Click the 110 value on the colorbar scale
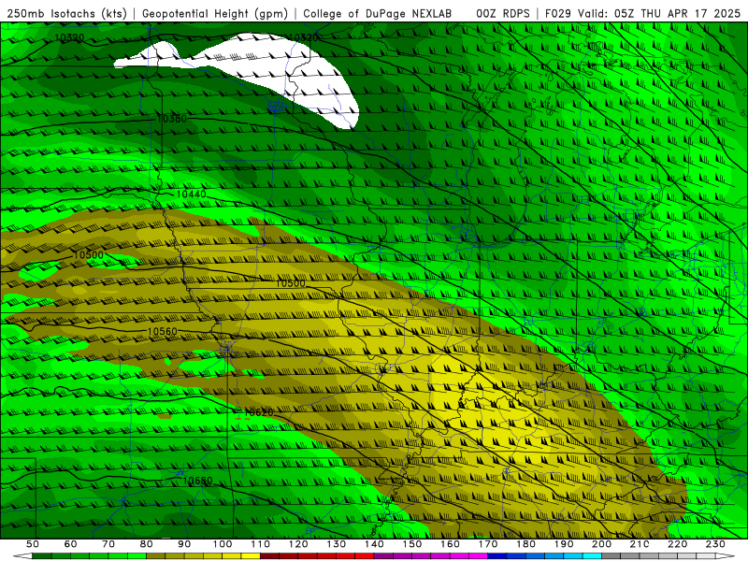This screenshot has width=748, height=561. 261,544
